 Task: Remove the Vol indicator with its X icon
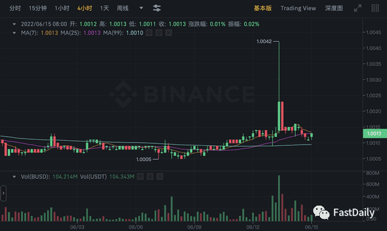tap(160, 177)
